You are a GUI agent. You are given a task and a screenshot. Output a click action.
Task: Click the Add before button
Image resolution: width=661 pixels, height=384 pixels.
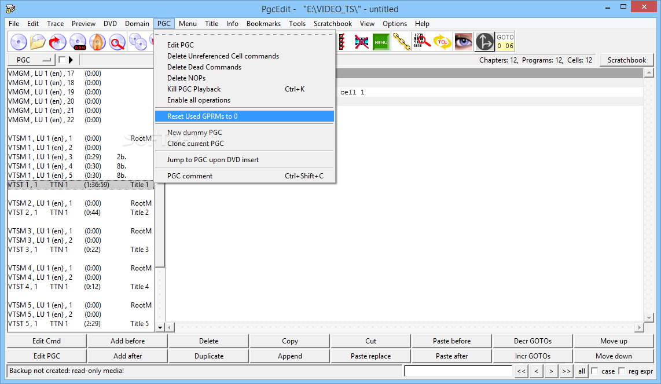point(128,341)
